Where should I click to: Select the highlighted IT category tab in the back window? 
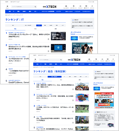(39, 25)
